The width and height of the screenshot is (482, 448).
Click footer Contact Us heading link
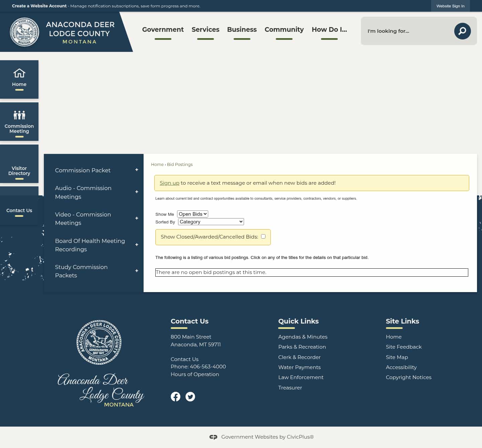189,321
